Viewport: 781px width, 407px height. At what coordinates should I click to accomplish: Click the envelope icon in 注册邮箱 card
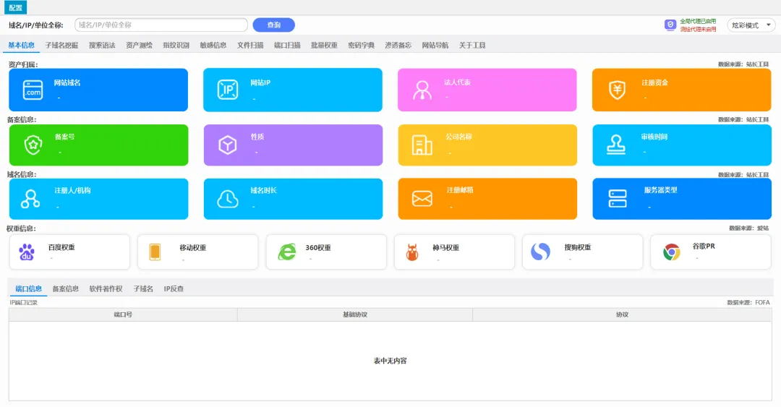point(422,199)
